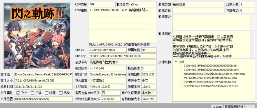The height and width of the screenshot is (108, 259).
Task: Click the 包含语言 field 中文(繁体)
Action: click(108, 81)
